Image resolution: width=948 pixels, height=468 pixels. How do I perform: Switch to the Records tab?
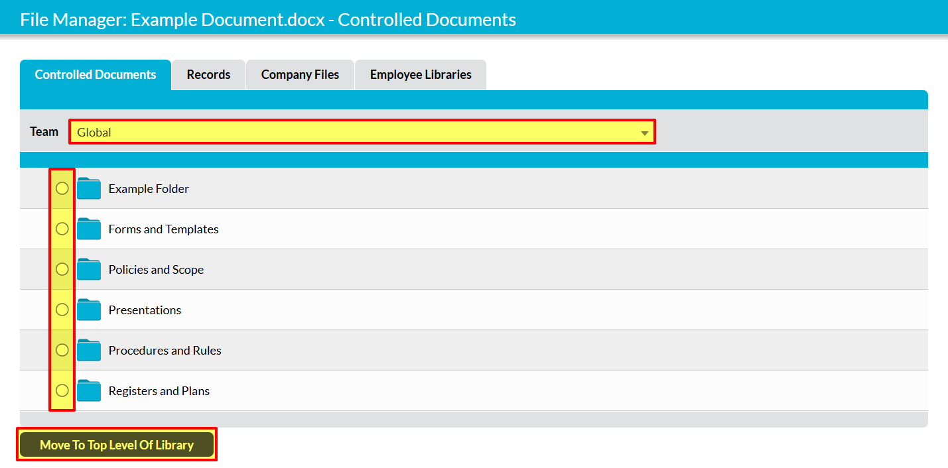tap(208, 75)
